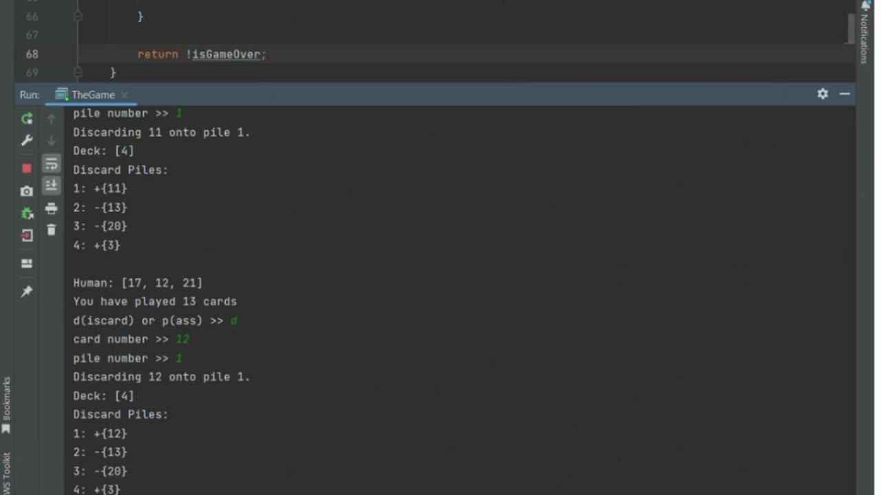Open run configuration settings wrench icon

tap(27, 140)
